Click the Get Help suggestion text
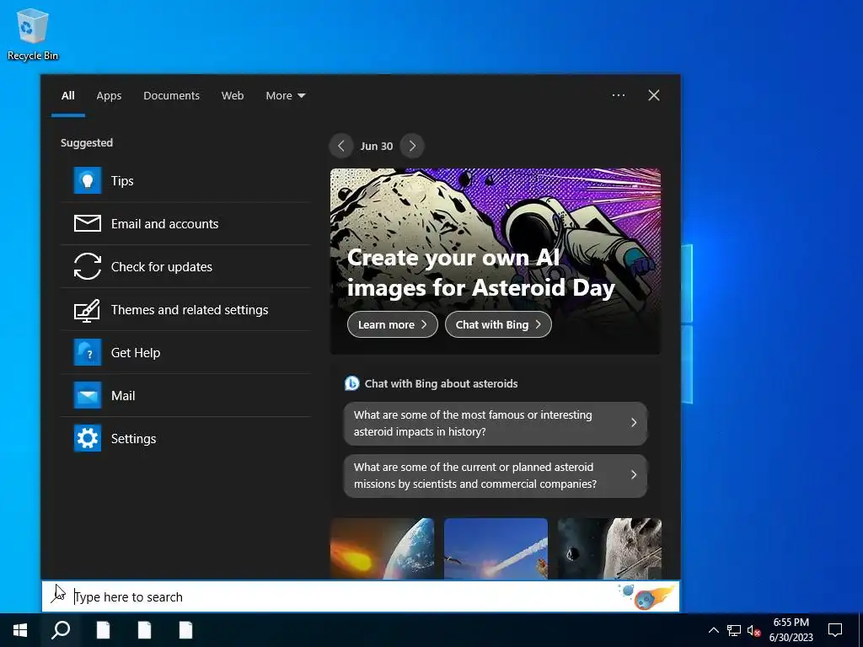This screenshot has height=647, width=863. 136,353
